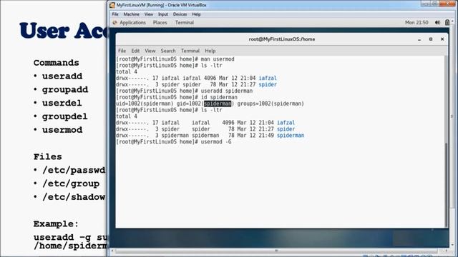This screenshot has width=458, height=257.
Task: Click 'groups=1002(spiderman)' text
Action: (271, 104)
